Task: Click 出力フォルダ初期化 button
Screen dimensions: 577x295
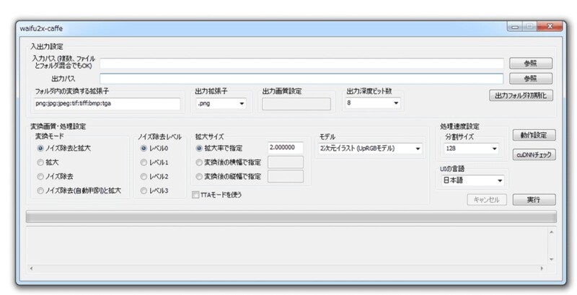Action: (x=521, y=96)
